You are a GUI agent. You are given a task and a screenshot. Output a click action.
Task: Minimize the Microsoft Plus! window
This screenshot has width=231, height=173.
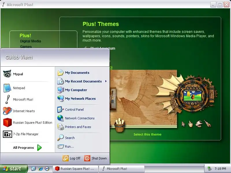pyautogui.click(x=213, y=5)
